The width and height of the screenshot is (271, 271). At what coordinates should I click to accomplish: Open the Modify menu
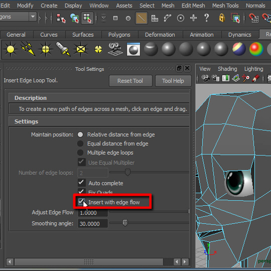pyautogui.click(x=25, y=6)
